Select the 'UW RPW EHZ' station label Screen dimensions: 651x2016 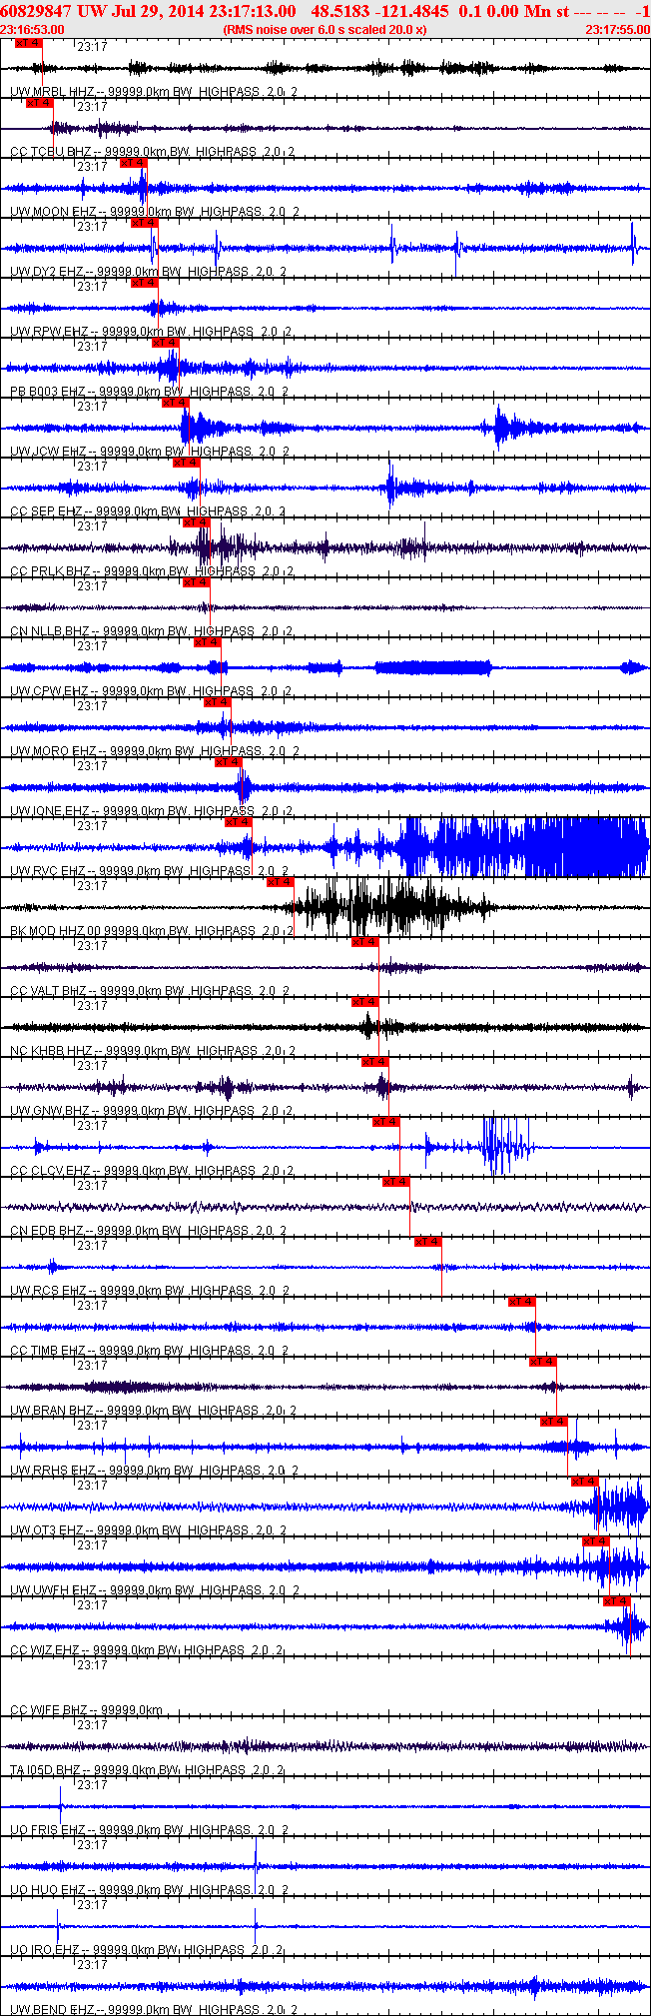pyautogui.click(x=49, y=332)
